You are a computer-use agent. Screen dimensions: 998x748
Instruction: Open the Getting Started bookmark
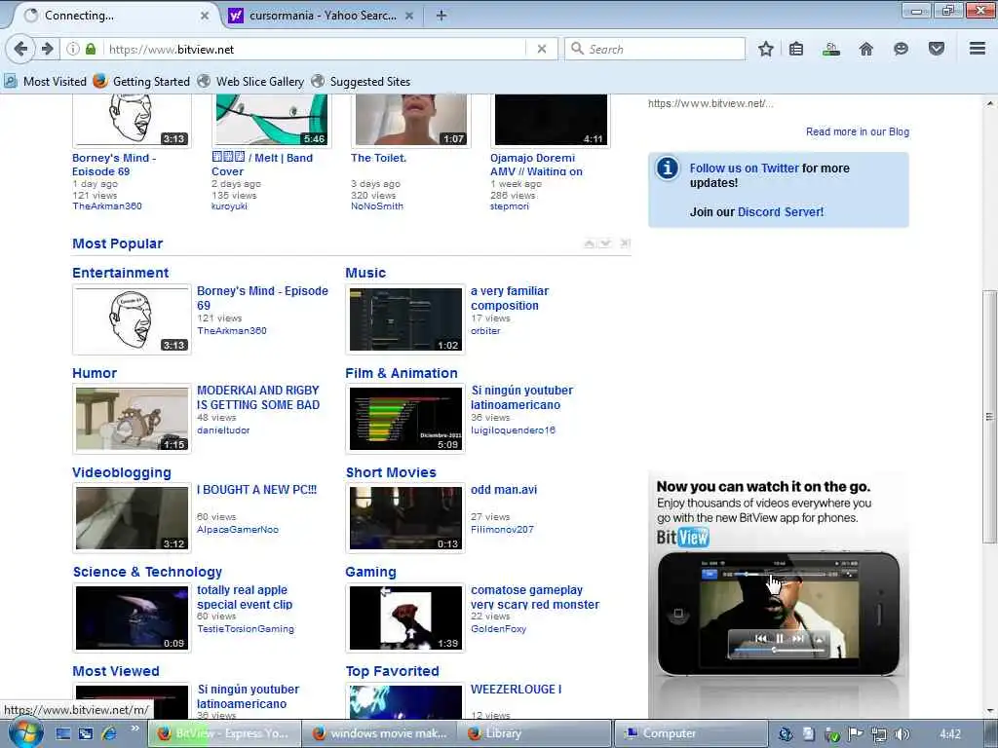(x=141, y=82)
